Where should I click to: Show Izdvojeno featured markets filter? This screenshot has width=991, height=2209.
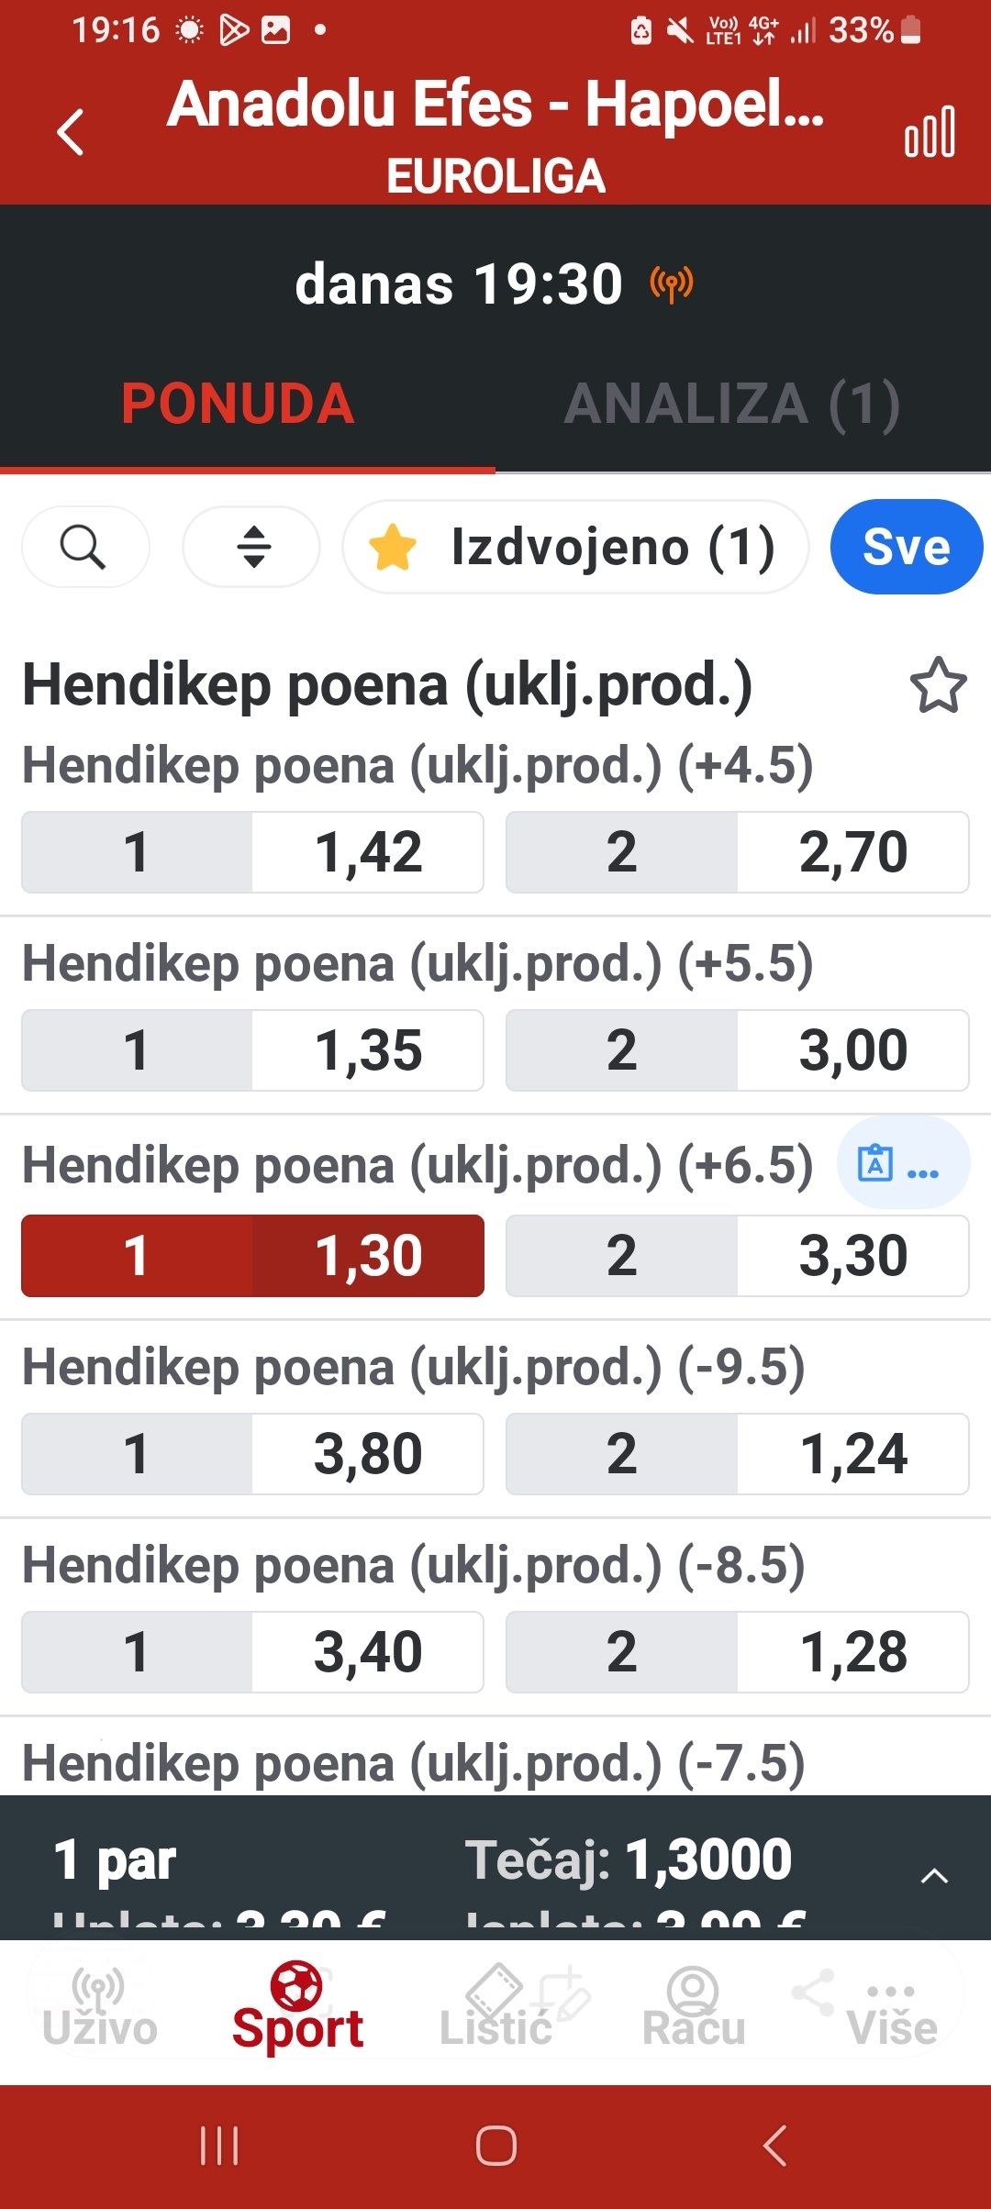click(575, 548)
